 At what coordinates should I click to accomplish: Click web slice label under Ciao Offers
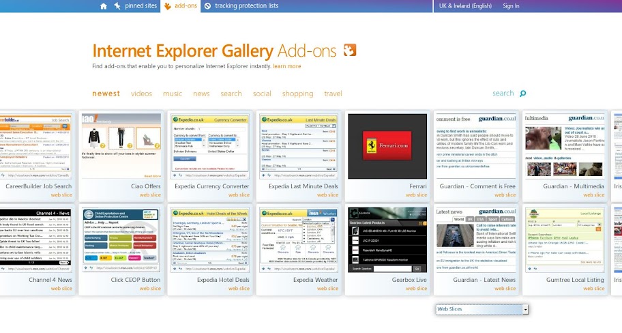(150, 195)
